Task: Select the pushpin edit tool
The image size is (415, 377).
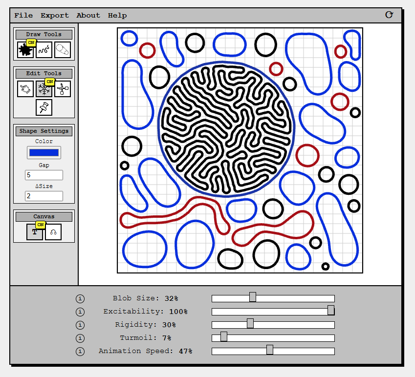Action: [x=44, y=107]
